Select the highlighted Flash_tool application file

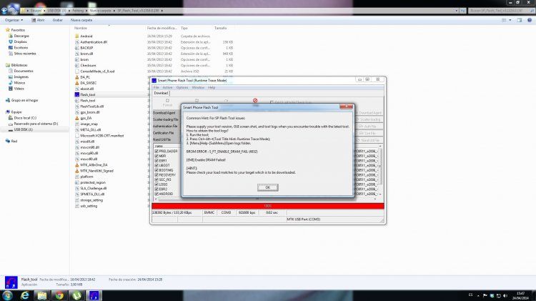click(x=87, y=95)
